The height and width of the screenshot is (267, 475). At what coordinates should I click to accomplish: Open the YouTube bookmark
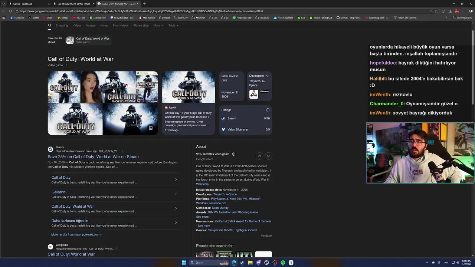(79, 18)
